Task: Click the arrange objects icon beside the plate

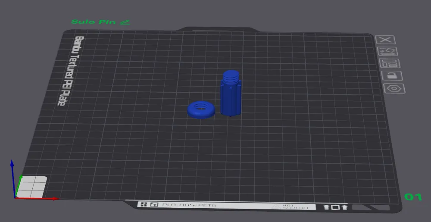Action: 390,63
